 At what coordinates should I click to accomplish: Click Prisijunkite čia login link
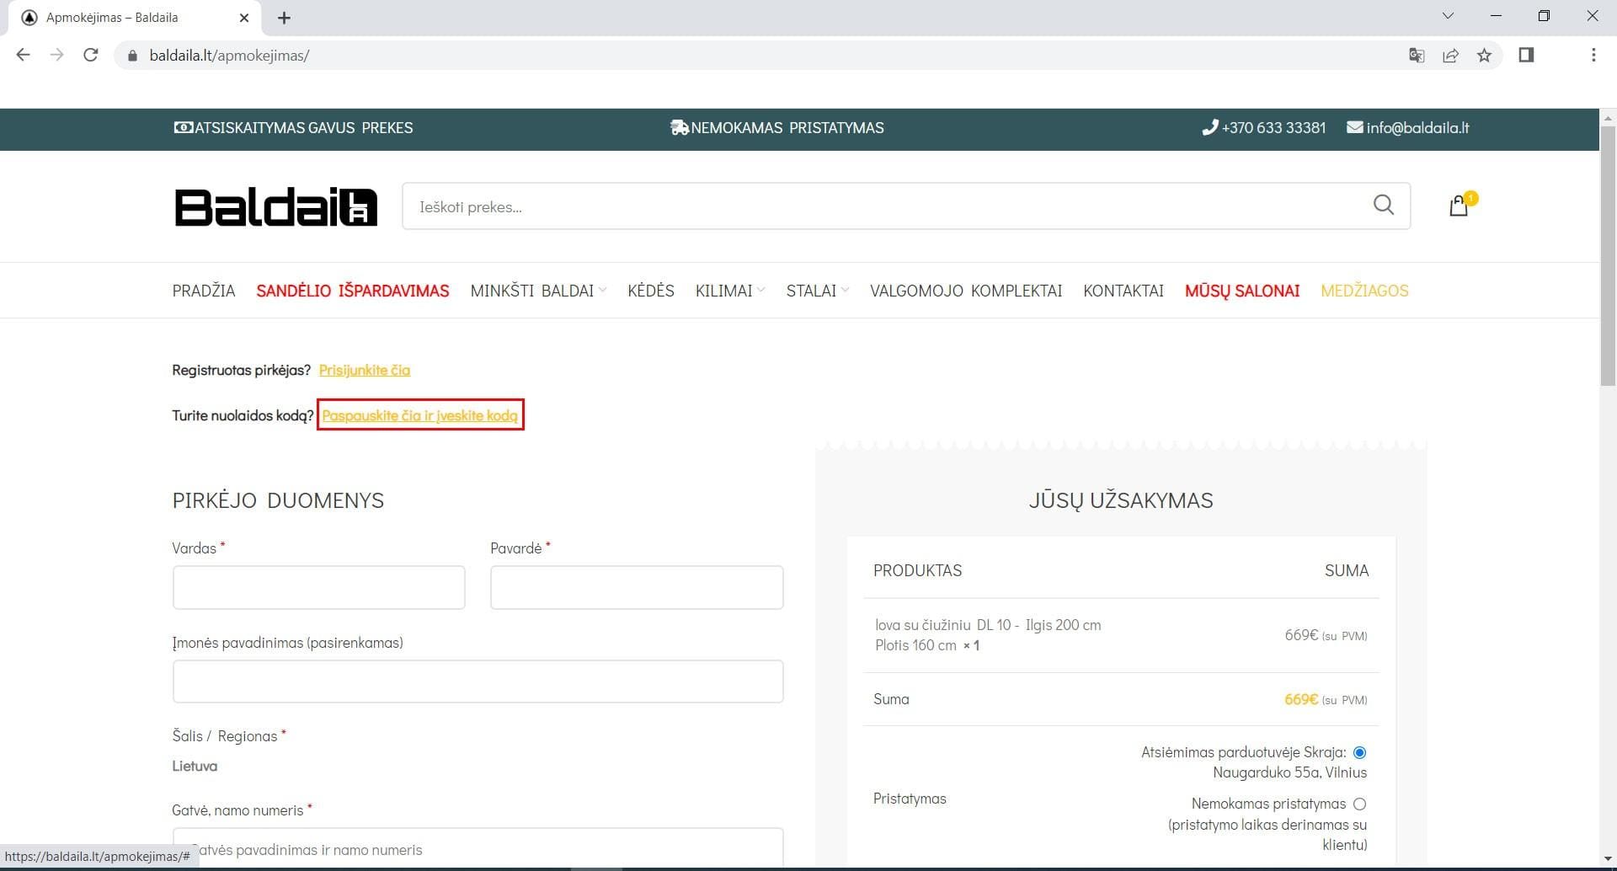pos(364,370)
